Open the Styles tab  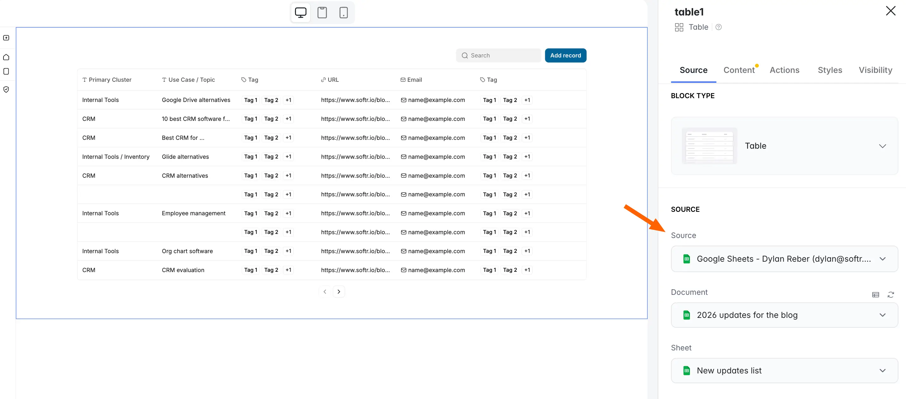click(830, 70)
